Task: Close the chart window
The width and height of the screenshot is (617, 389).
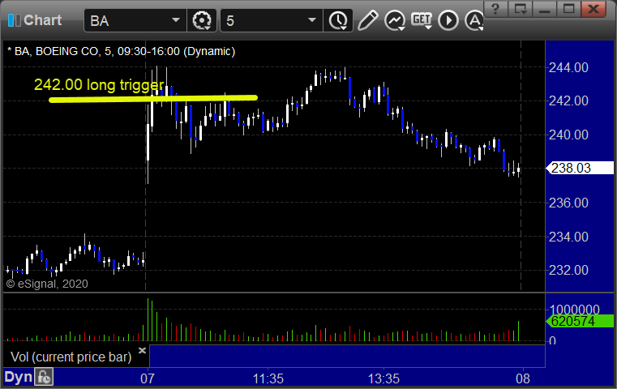Action: [x=593, y=9]
